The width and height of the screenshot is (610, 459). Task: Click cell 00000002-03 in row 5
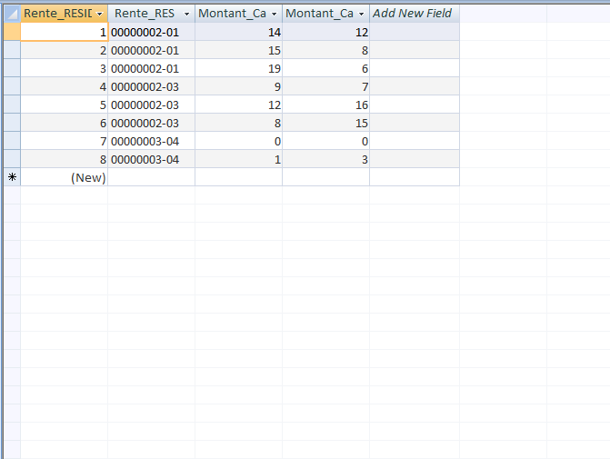[x=151, y=105]
